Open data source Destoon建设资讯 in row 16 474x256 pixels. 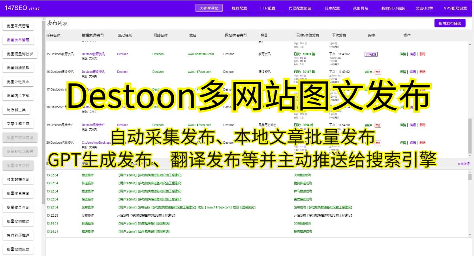93,72
